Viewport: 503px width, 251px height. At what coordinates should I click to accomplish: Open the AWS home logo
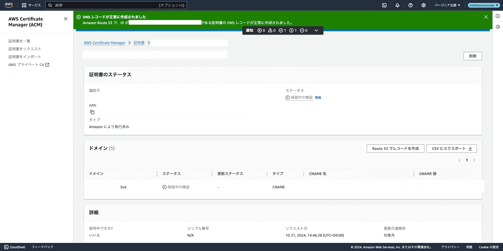click(x=9, y=5)
